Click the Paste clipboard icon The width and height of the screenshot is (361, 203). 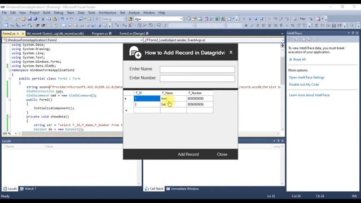point(55,19)
